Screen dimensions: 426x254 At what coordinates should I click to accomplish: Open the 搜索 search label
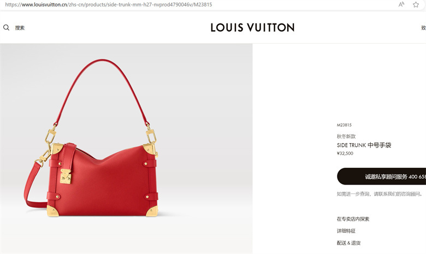coord(20,28)
